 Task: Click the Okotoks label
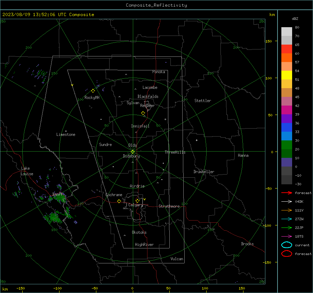click(139, 232)
